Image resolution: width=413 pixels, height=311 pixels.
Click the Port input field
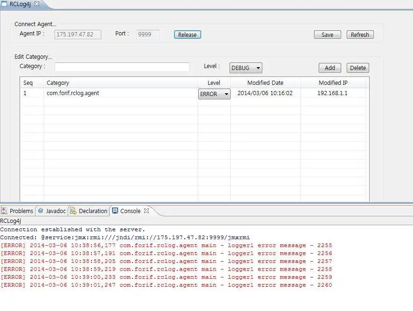[148, 35]
